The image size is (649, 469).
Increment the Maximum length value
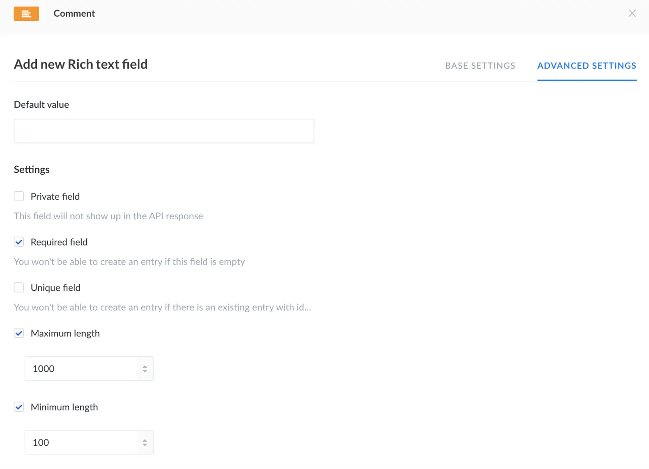(145, 366)
